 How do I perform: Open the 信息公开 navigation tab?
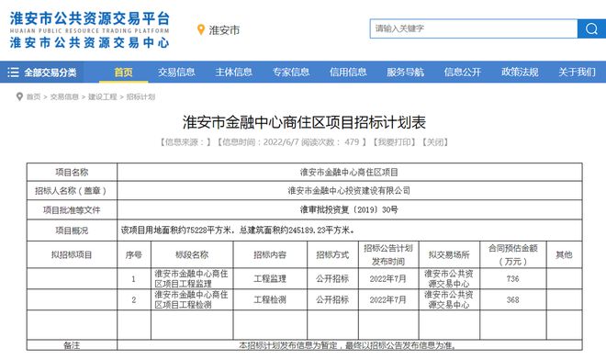point(462,72)
